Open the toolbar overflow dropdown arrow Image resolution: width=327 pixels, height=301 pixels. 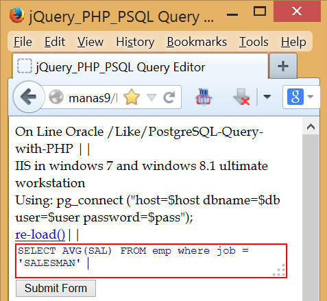[267, 97]
